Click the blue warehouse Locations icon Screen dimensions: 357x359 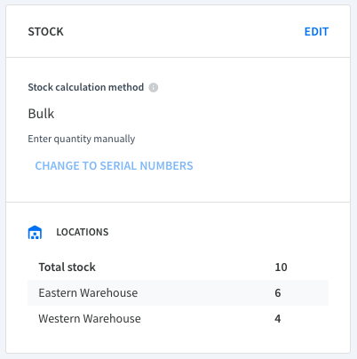pyautogui.click(x=35, y=232)
